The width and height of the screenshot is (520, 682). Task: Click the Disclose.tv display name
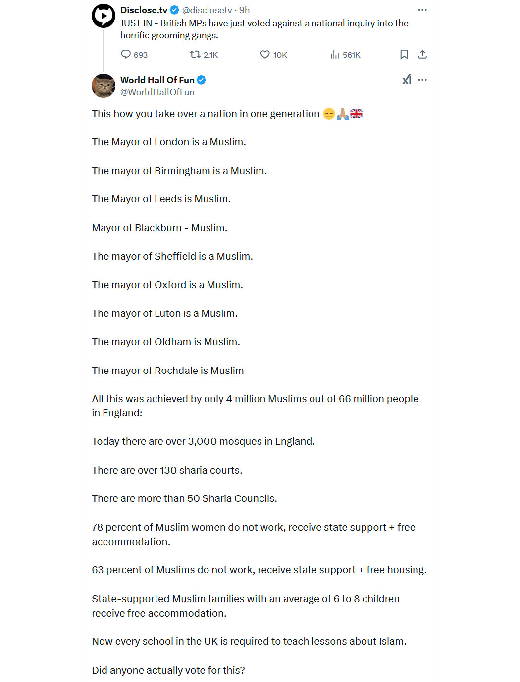(x=144, y=10)
